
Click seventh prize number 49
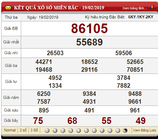(x=141, y=121)
